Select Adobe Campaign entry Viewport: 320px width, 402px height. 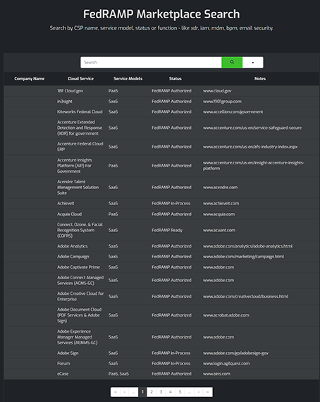pyautogui.click(x=73, y=257)
